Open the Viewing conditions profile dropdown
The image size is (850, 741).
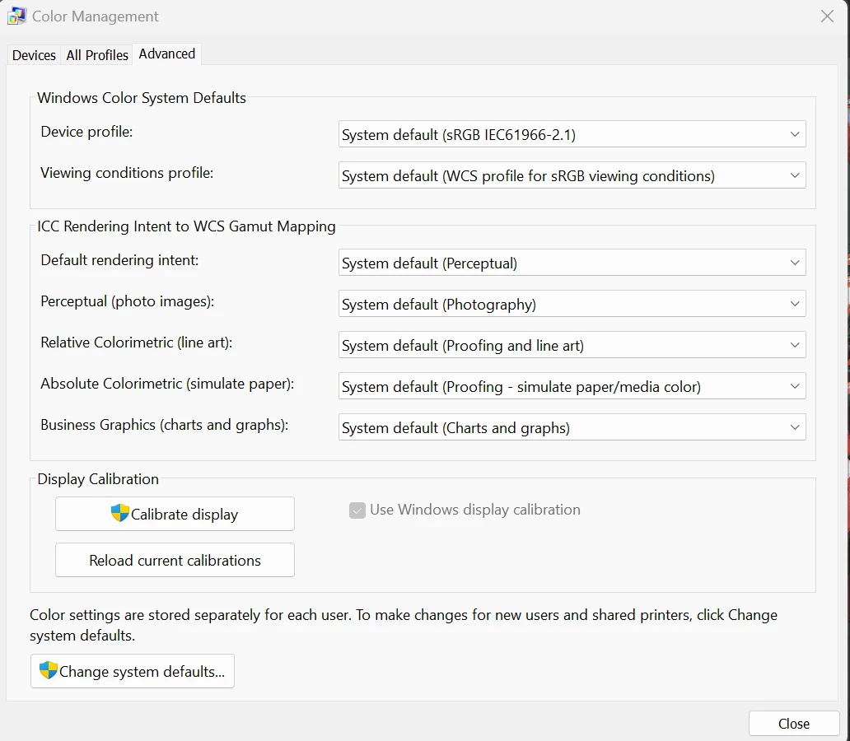tap(572, 175)
